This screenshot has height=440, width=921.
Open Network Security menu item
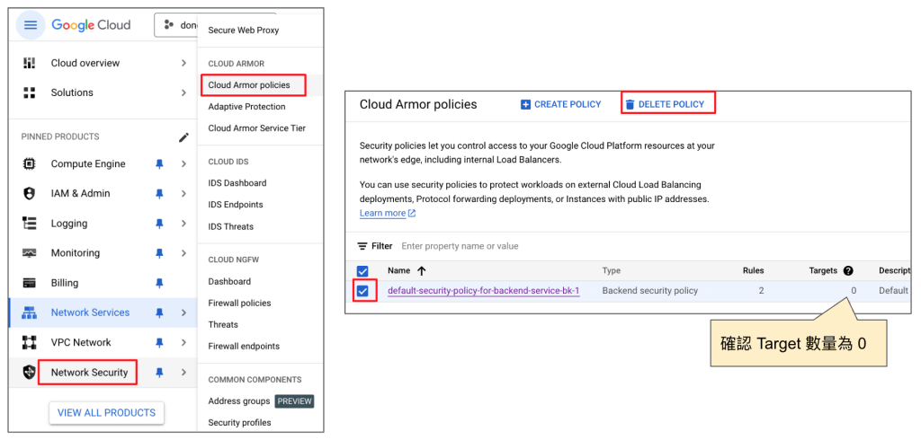(89, 373)
